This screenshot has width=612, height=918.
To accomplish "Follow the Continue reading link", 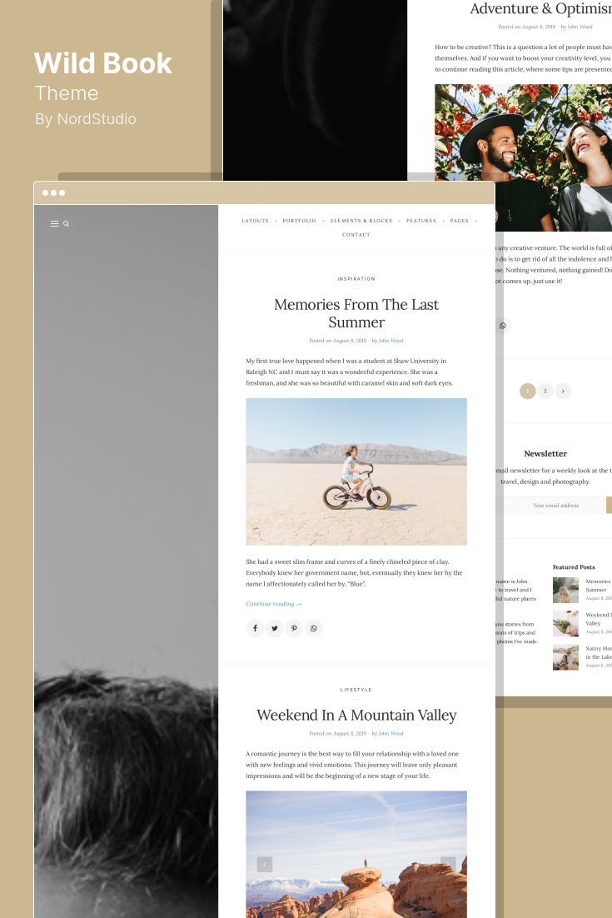I will [274, 604].
